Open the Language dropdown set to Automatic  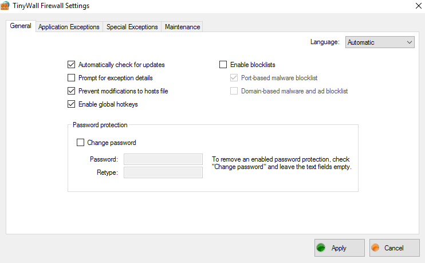click(380, 42)
